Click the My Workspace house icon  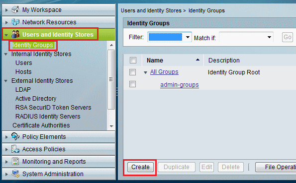click(15, 9)
